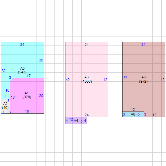The width and height of the screenshot is (166, 166).
Task: Click the "24" dimension along A3's top edge
Action: [87, 44]
